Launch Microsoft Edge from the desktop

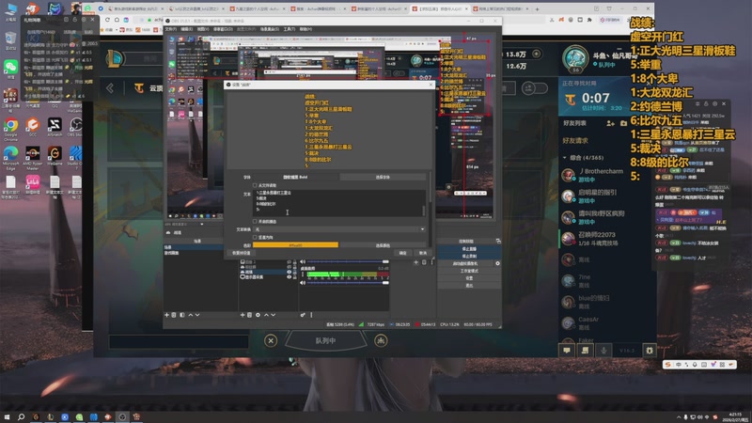pos(10,156)
